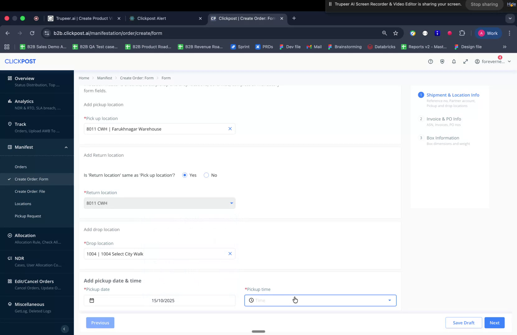Click the Edit/Cancel Orders sidebar icon

point(9,281)
